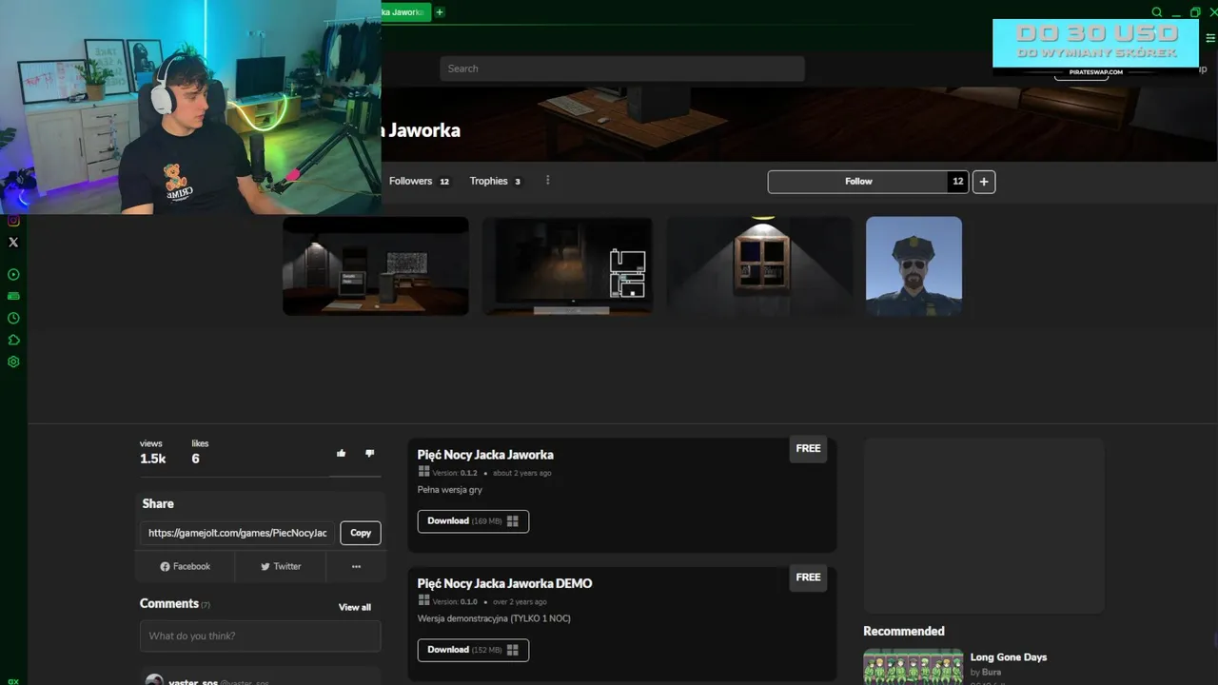This screenshot has height=685, width=1218.
Task: Share the game on Twitter
Action: [x=280, y=566]
